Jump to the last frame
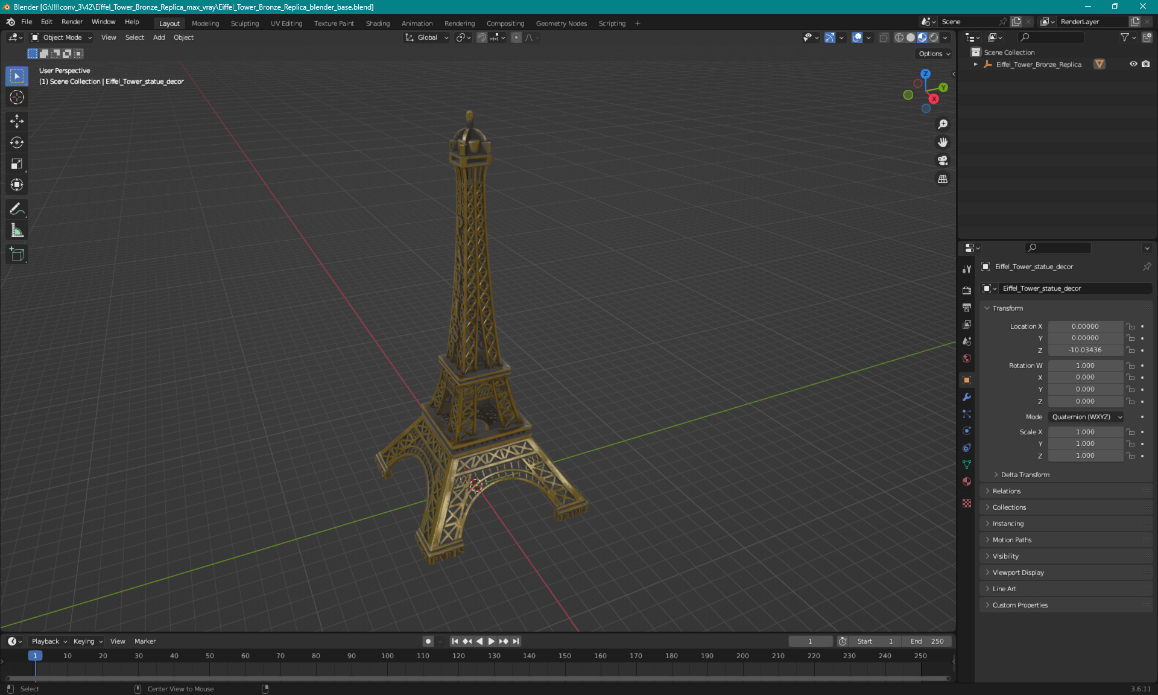 516,641
